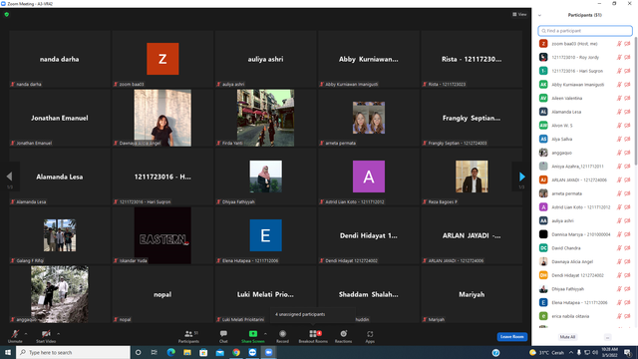The image size is (638, 359).
Task: Open Google Chrome from taskbar
Action: [236, 352]
